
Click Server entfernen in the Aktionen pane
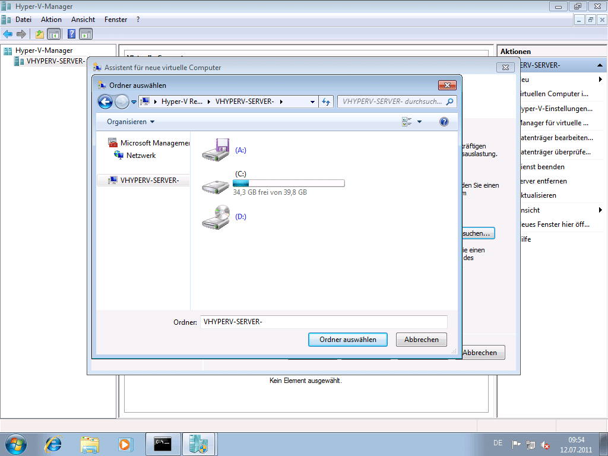point(543,181)
